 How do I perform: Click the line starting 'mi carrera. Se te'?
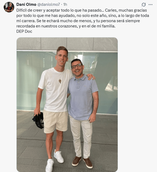[78, 21]
